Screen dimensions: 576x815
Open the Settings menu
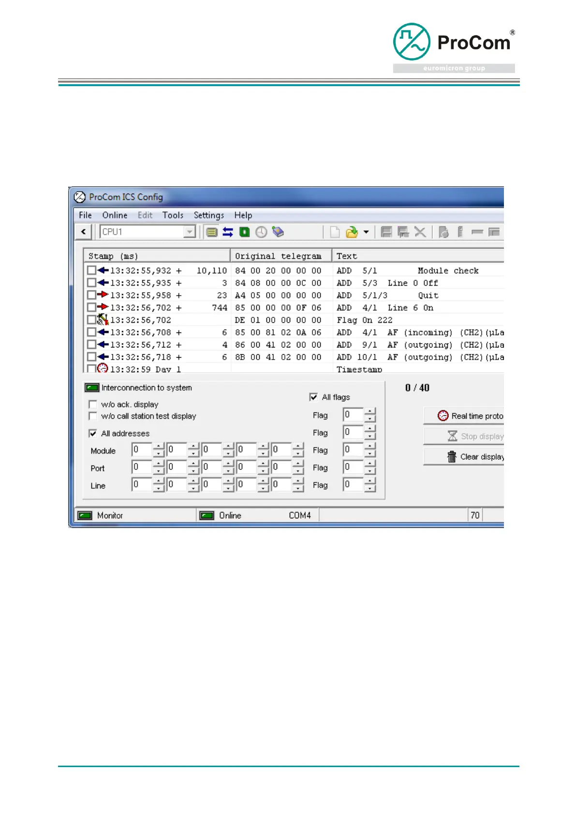(209, 215)
